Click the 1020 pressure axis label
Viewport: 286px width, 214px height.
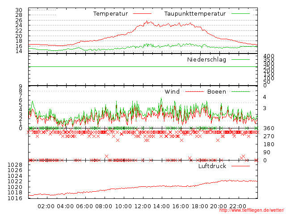[15, 187]
